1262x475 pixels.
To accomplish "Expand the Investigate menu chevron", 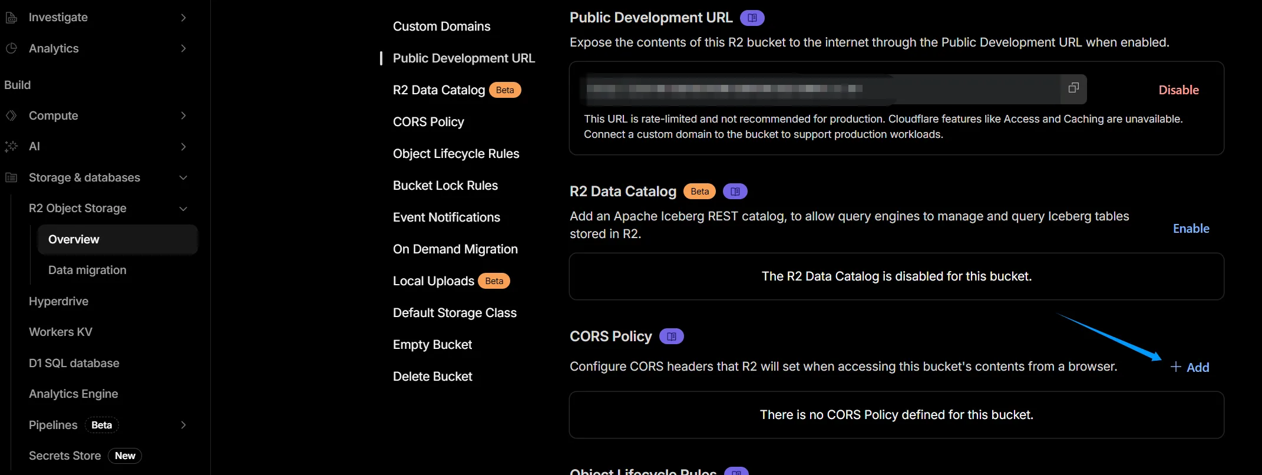I will pyautogui.click(x=183, y=18).
